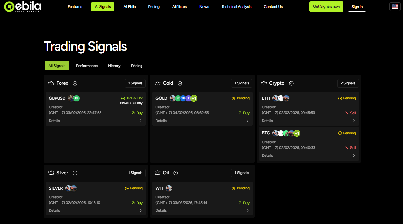The height and width of the screenshot is (224, 403).
Task: Collapse the Forex signals section
Action: click(75, 83)
